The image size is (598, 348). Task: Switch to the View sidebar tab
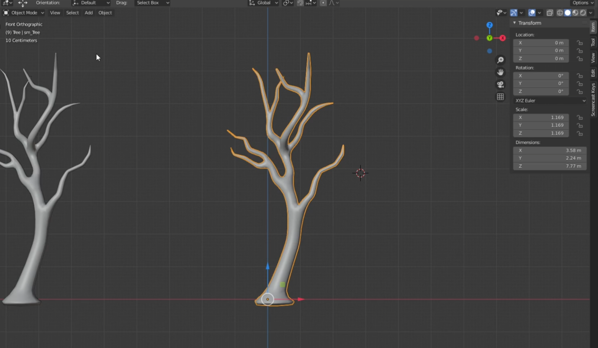[593, 58]
